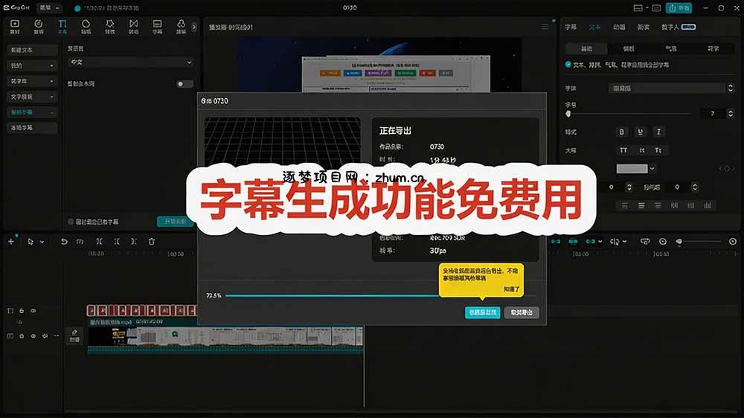This screenshot has height=418, width=744.
Task: Open the effects star tab icon
Action: [109, 27]
